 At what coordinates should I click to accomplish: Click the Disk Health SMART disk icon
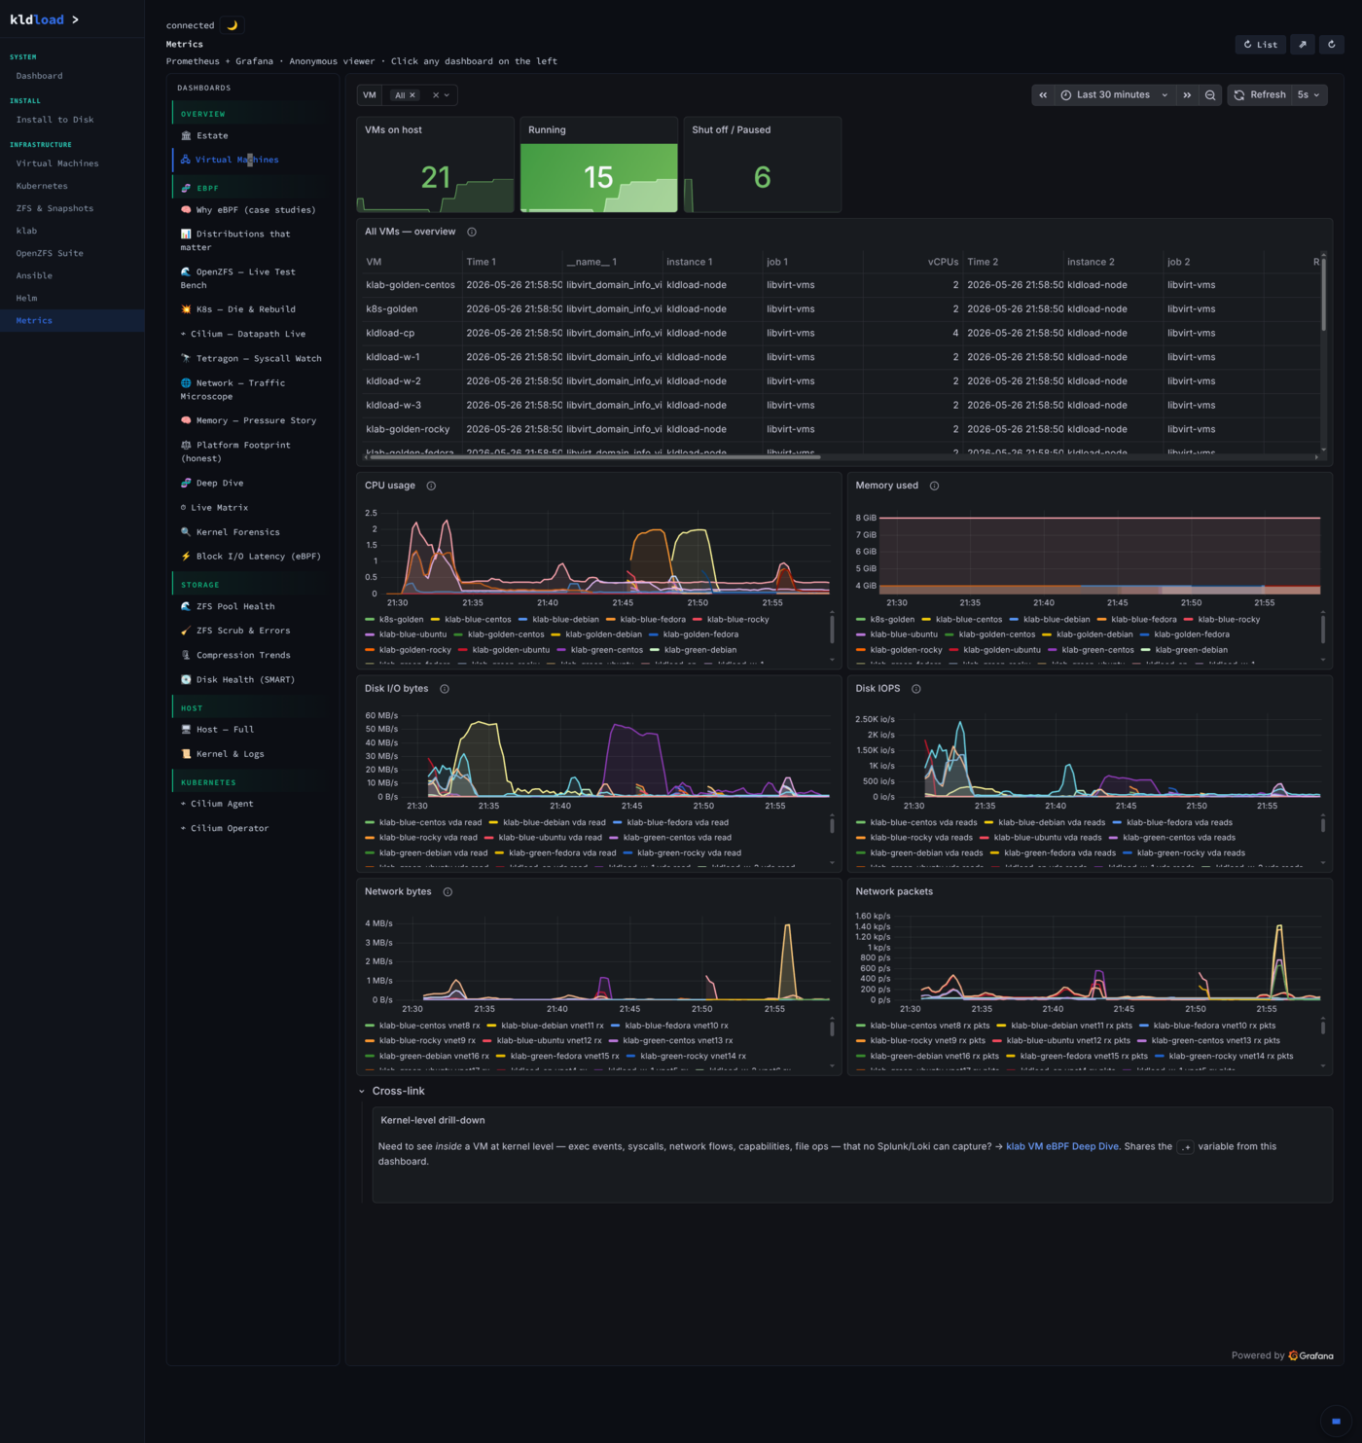pos(186,680)
